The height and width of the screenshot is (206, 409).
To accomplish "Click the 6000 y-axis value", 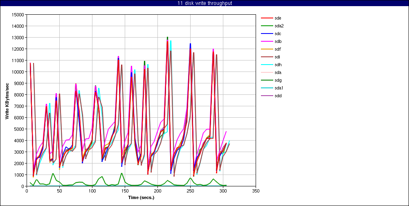I will pyautogui.click(x=19, y=118).
